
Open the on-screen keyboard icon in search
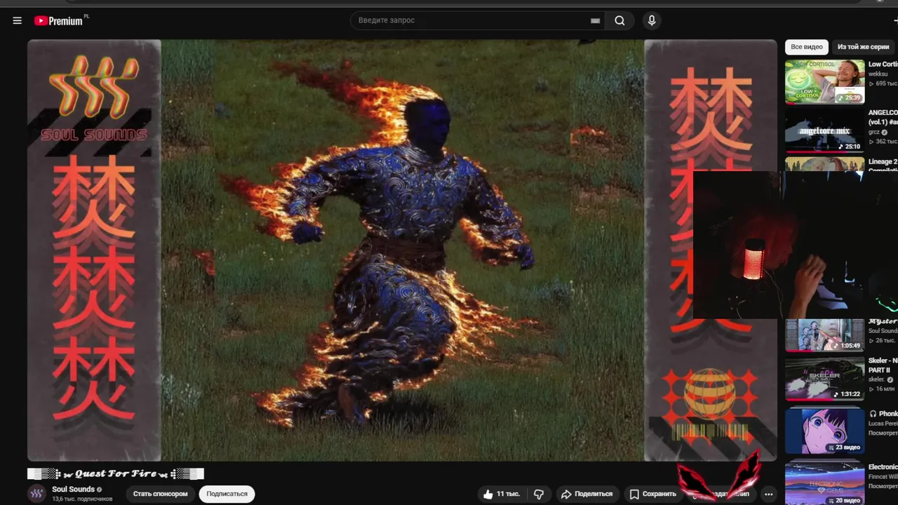click(x=595, y=20)
